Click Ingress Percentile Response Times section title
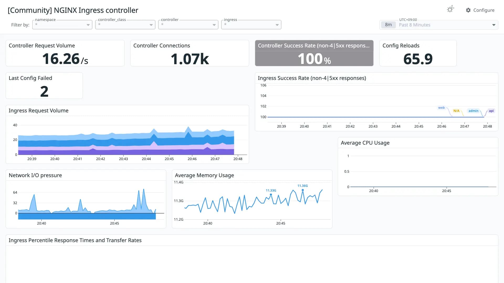The width and height of the screenshot is (504, 283). point(75,240)
